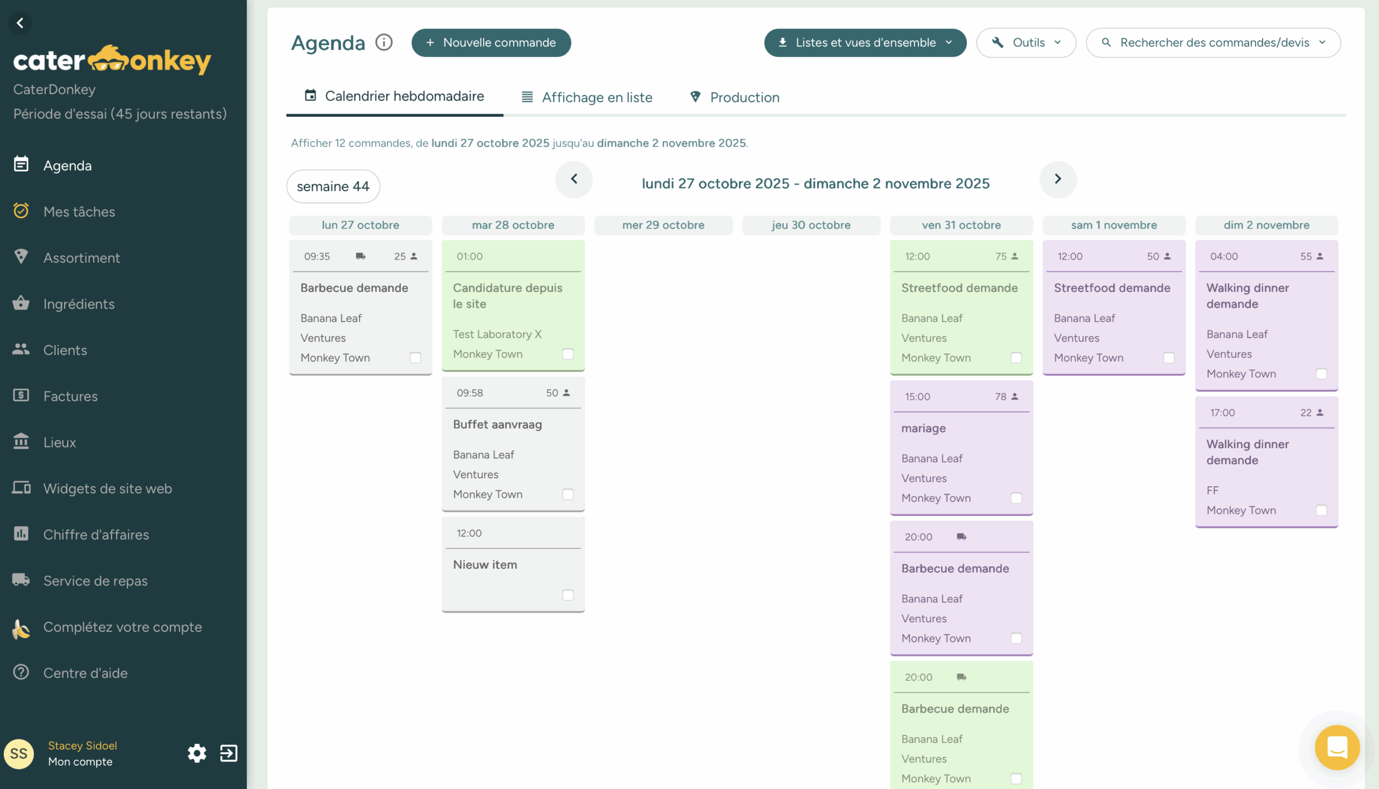Screen dimensions: 1379x789
Task: Check the Buffet aanvraag order checkbox
Action: click(567, 494)
